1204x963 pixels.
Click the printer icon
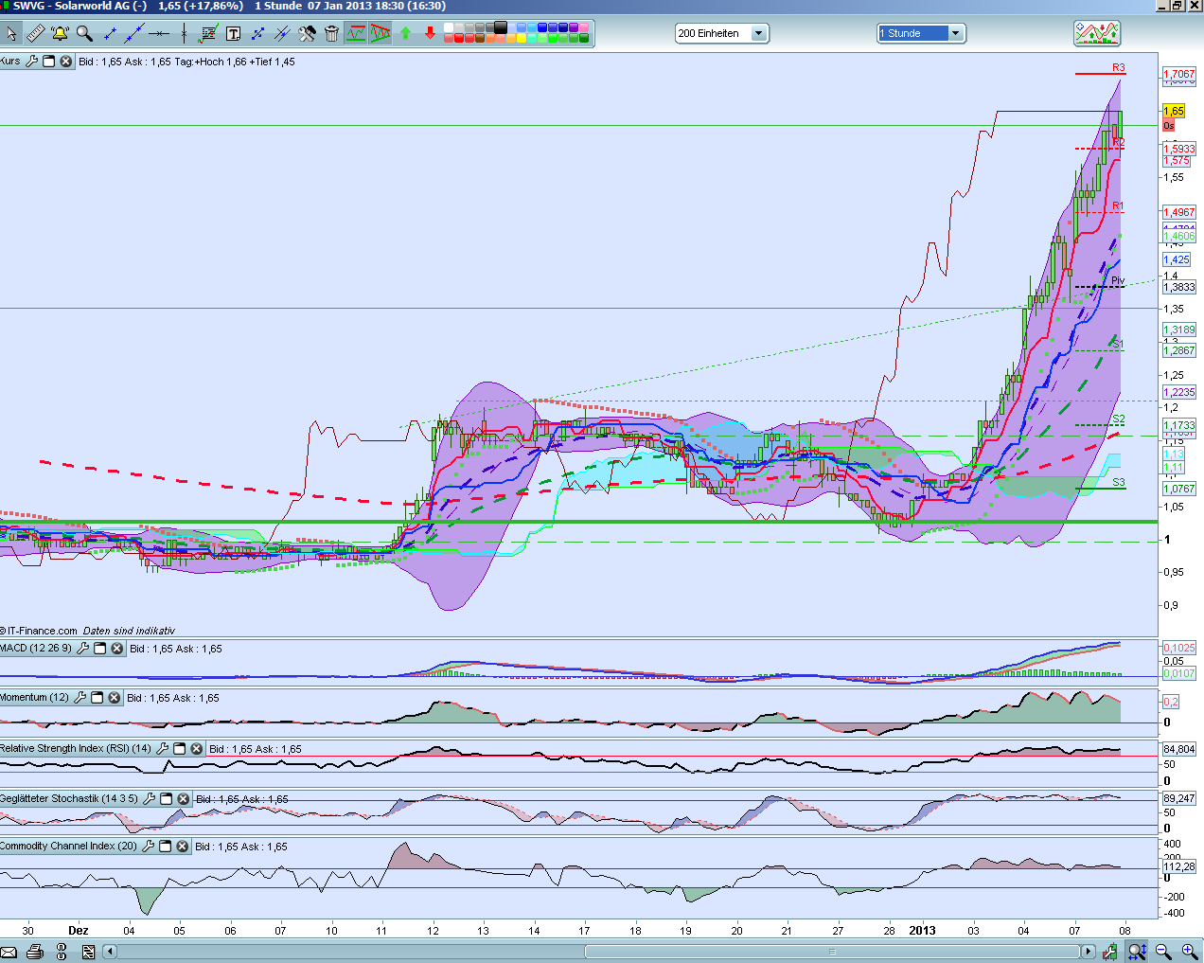[x=35, y=952]
